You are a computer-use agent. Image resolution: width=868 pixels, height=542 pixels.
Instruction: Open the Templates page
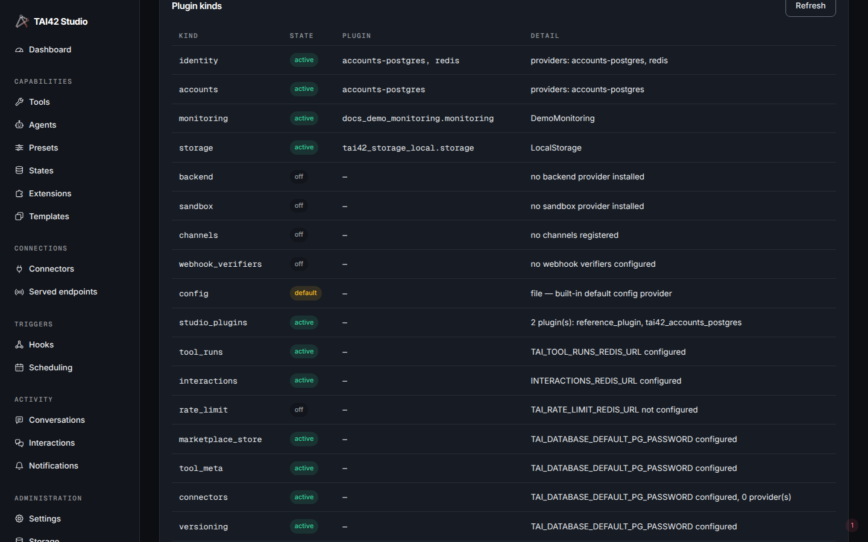tap(49, 217)
